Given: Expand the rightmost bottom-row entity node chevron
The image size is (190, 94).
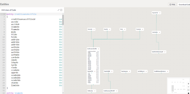Looking at the screenshot, I should 167,71.
